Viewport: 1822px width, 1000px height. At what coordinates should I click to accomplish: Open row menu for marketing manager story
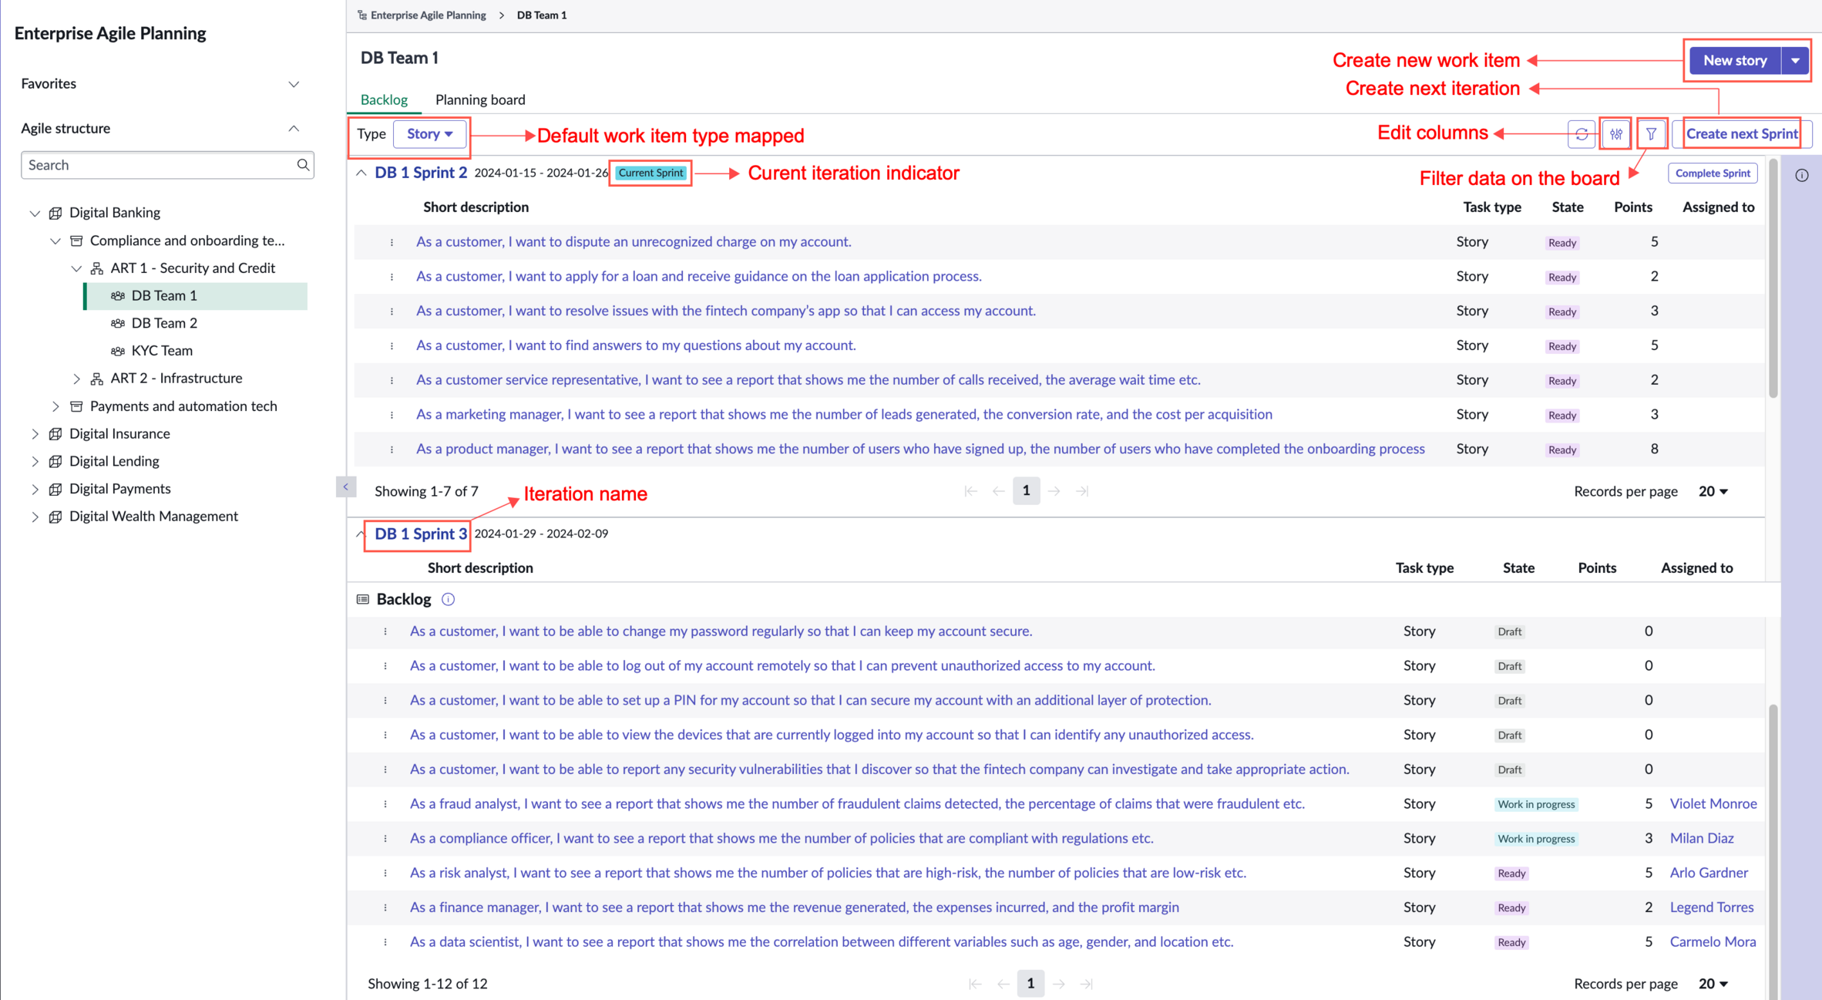point(392,415)
